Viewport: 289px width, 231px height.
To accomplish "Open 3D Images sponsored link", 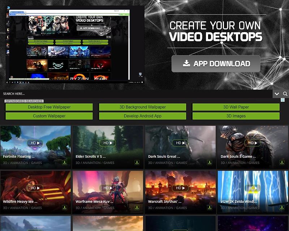I will coord(236,116).
